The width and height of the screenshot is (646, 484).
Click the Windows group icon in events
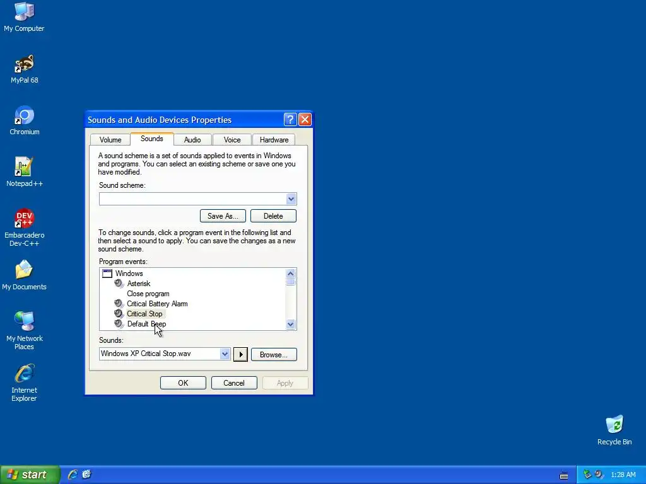tap(107, 274)
